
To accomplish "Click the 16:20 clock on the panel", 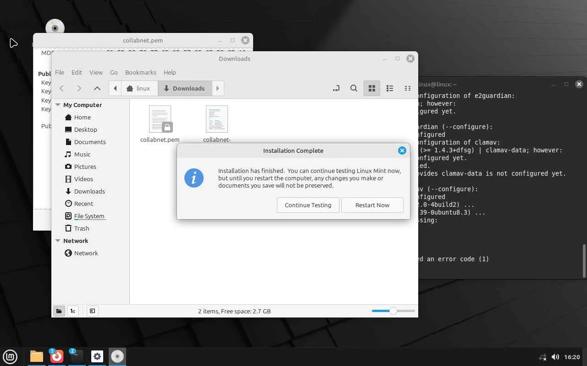I will [x=572, y=357].
